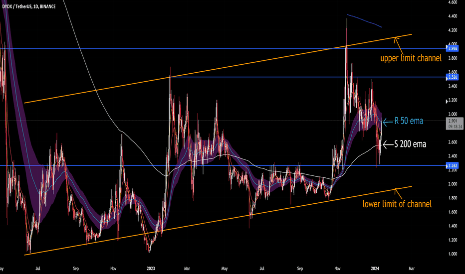Select the 'lower limit of channel' text annotation
465x274 pixels.
click(x=397, y=204)
